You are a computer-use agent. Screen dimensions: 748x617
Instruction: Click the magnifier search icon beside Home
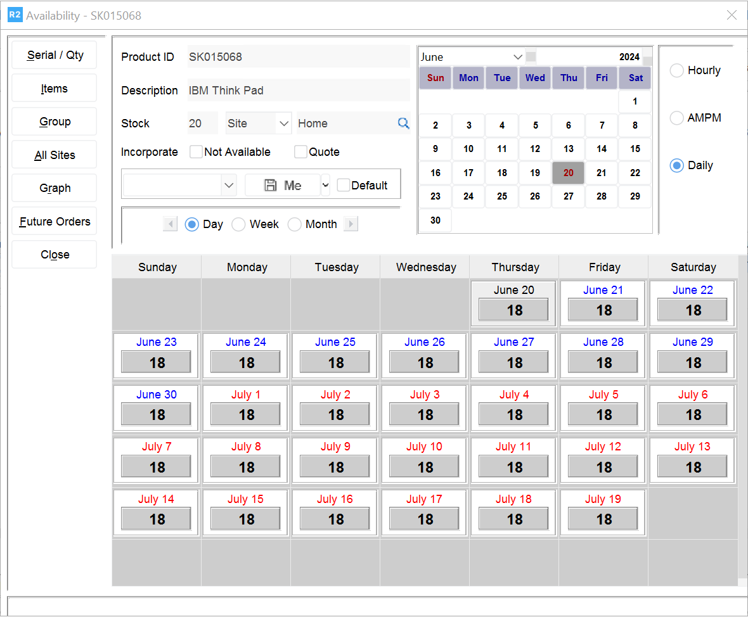pyautogui.click(x=403, y=124)
